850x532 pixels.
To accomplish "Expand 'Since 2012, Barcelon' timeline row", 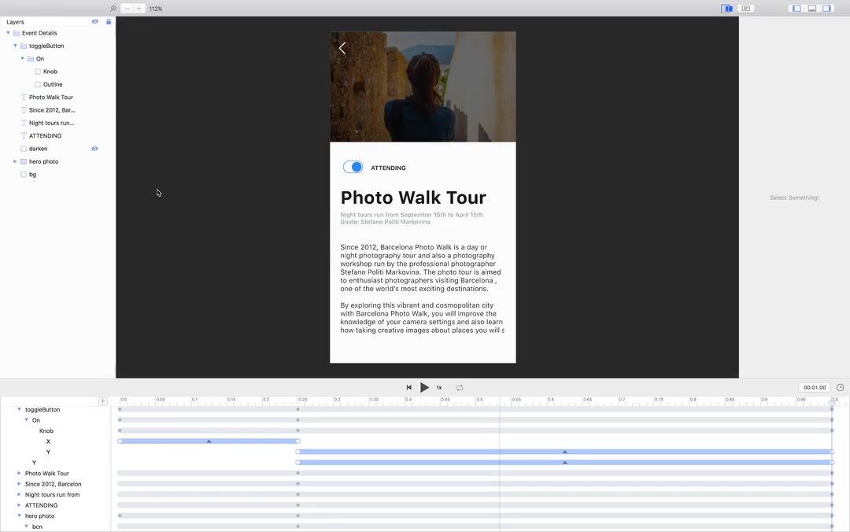I will (19, 484).
